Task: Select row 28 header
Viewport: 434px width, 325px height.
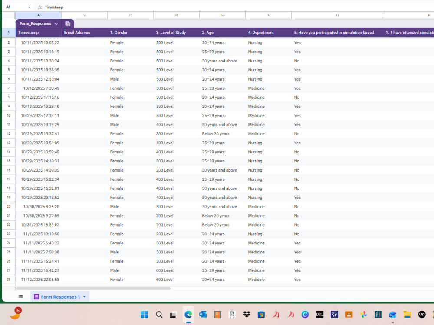Action: click(9, 279)
